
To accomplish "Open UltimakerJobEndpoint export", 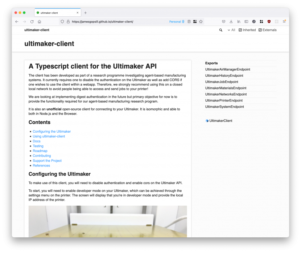I will point(222,82).
